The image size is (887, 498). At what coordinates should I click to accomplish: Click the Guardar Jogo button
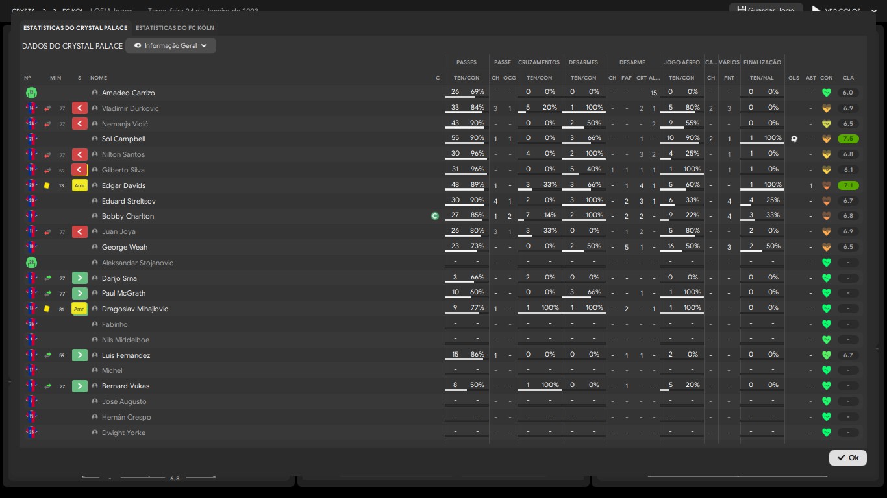click(x=766, y=10)
